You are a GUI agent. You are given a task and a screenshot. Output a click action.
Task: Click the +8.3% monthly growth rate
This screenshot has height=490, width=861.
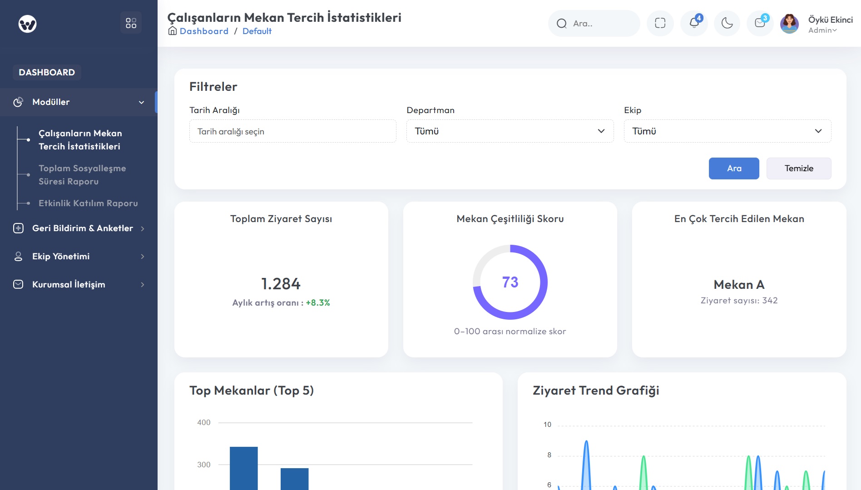(318, 303)
